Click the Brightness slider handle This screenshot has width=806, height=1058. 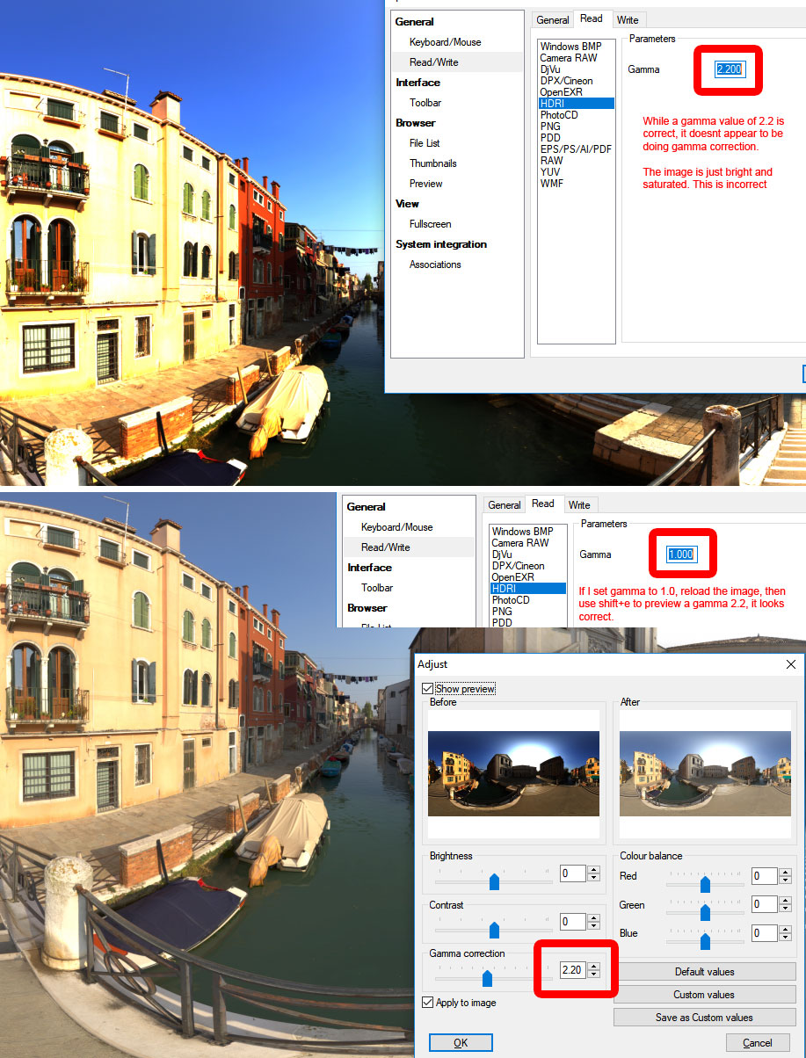(x=494, y=880)
